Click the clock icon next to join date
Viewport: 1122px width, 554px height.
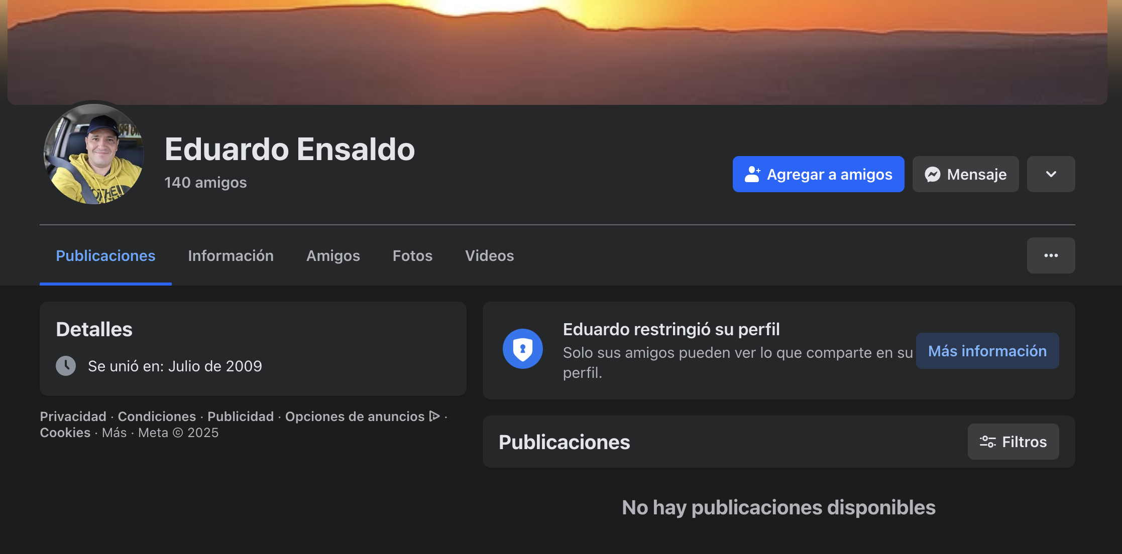66,366
